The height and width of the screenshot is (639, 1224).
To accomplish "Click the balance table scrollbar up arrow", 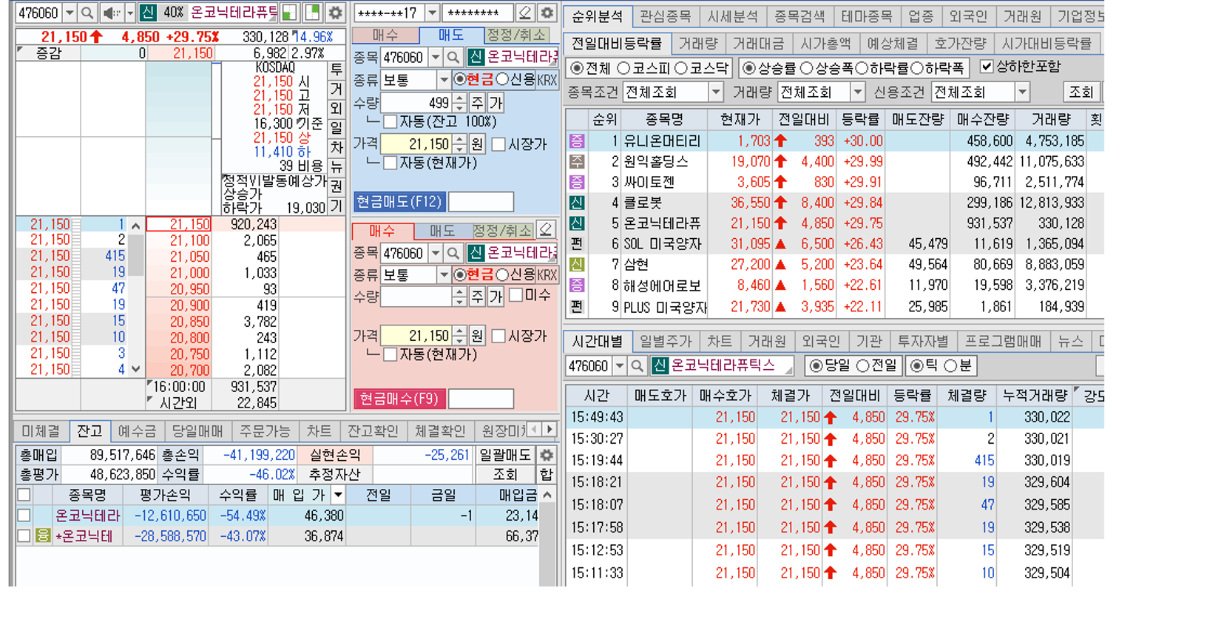I will pyautogui.click(x=547, y=495).
